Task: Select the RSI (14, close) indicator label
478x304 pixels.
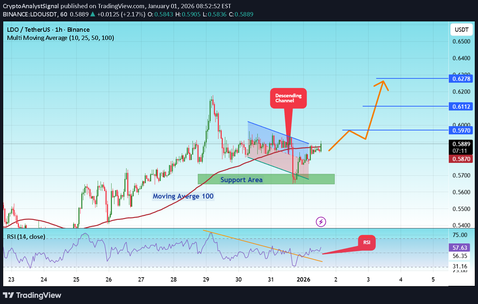Action: click(25, 237)
